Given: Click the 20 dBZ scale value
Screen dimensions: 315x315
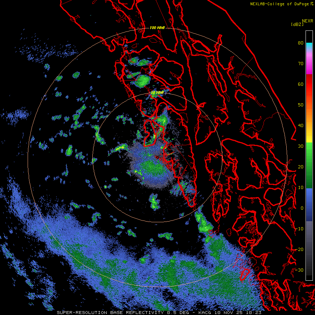Looking at the screenshot, I should (x=301, y=167).
